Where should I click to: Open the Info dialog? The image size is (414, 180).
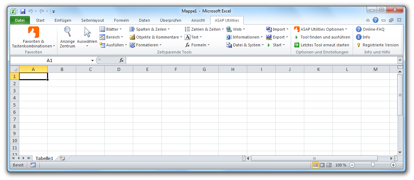(363, 37)
